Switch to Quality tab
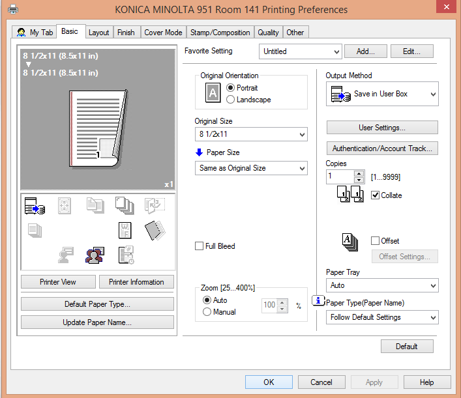This screenshot has height=398, width=461. coord(268,33)
